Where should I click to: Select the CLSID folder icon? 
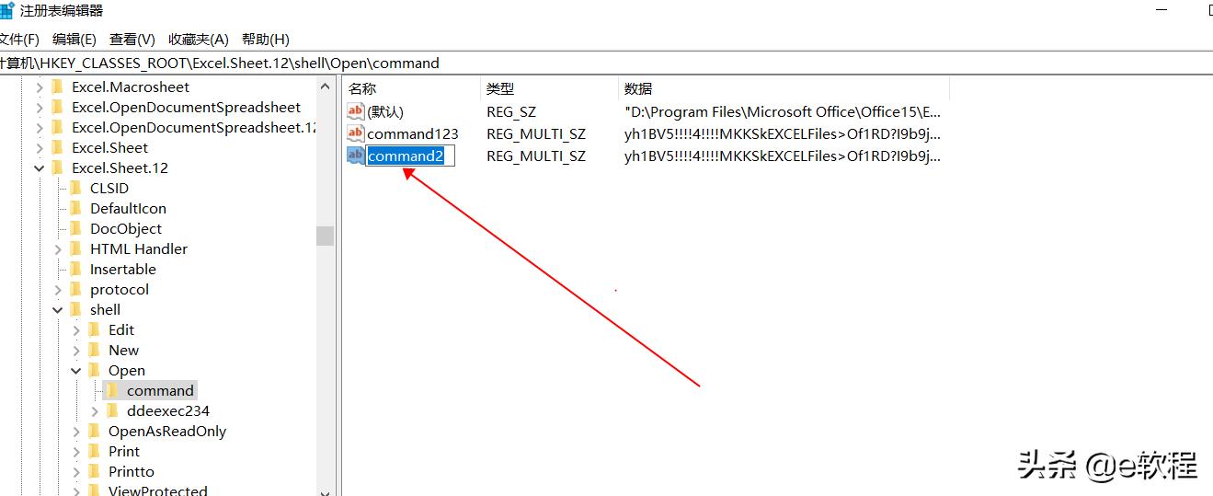(x=76, y=188)
